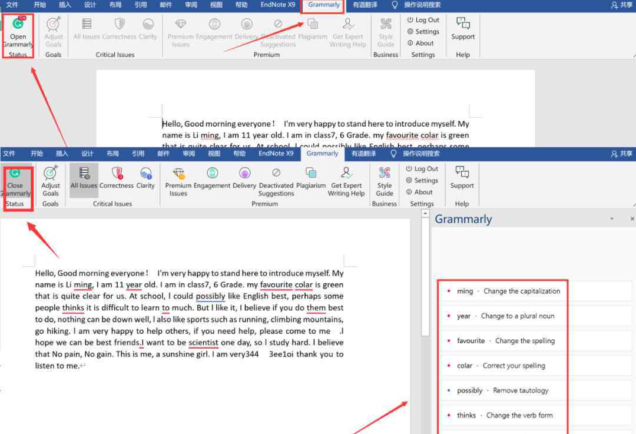This screenshot has width=636, height=434.
Task: Show Engagement suggestions in the lower window ribbon
Action: click(x=212, y=178)
